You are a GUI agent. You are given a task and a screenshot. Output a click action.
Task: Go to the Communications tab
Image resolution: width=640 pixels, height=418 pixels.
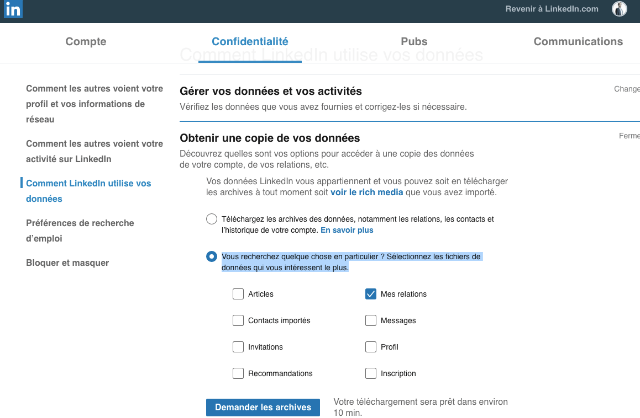click(x=578, y=41)
